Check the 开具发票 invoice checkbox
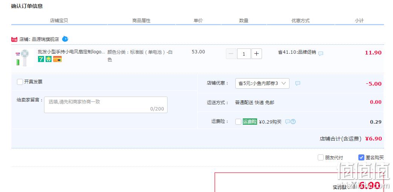 click(x=20, y=82)
